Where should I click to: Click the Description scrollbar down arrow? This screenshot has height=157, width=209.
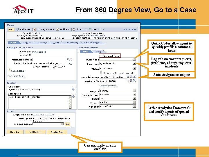point(70,107)
